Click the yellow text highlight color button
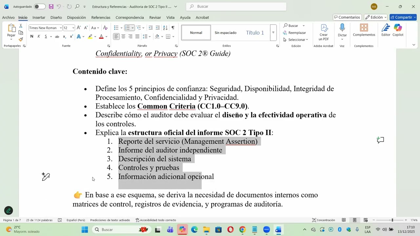Viewport: 420px width, 236px height. tap(90, 36)
